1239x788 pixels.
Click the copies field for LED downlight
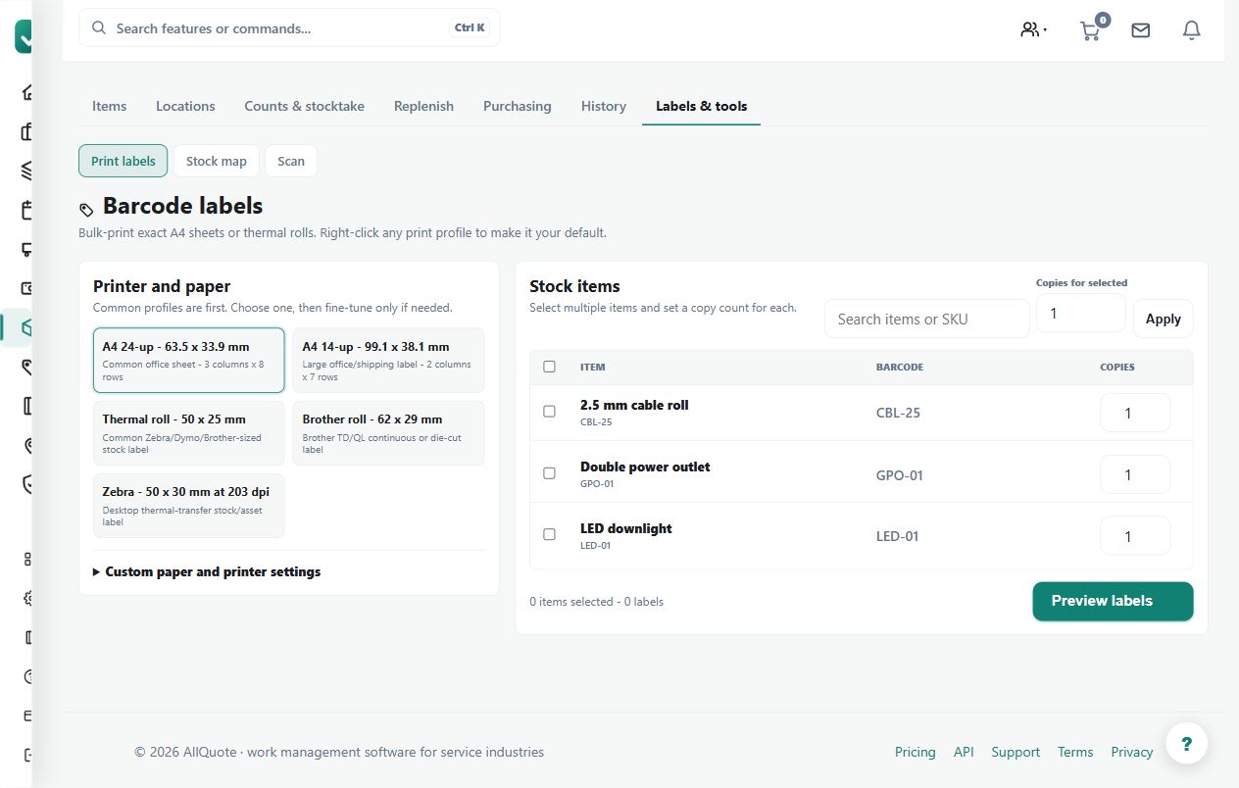pyautogui.click(x=1135, y=536)
